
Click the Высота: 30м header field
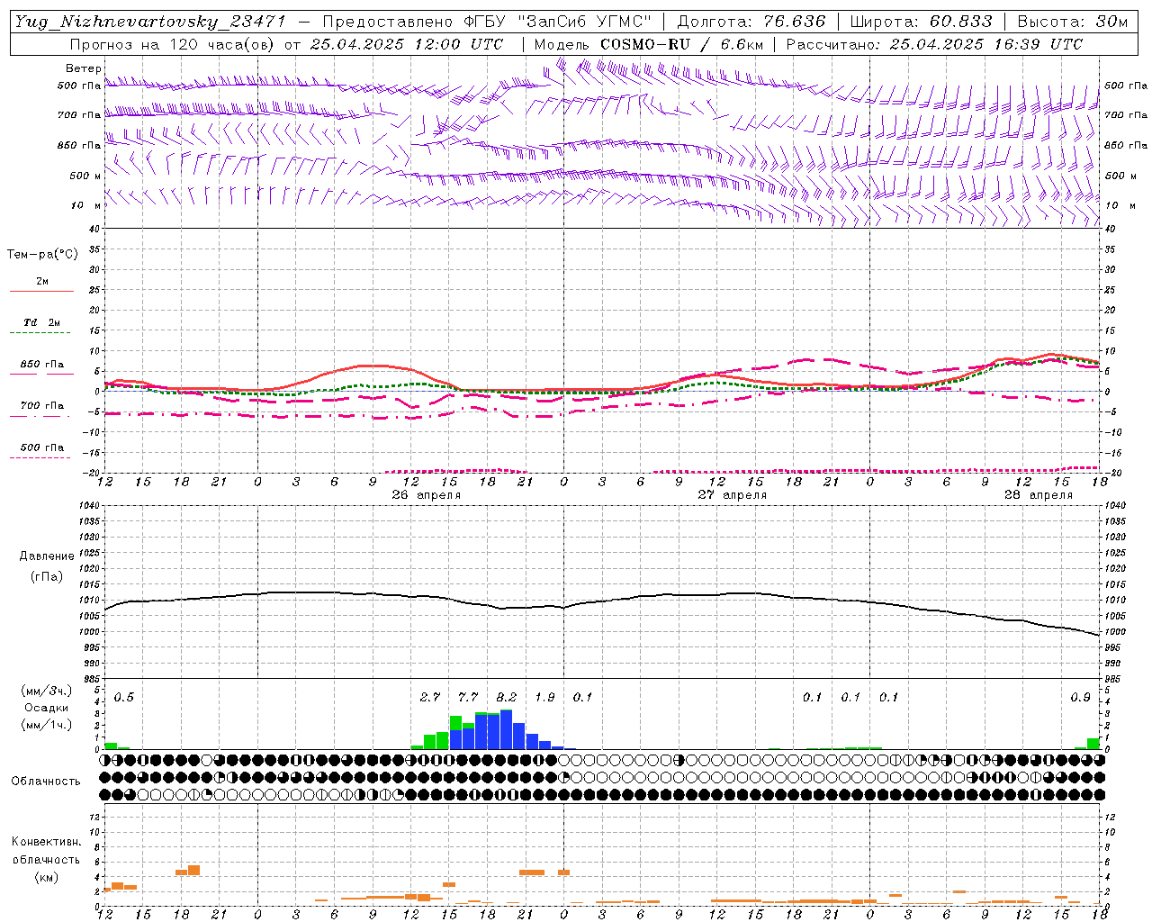point(1072,23)
